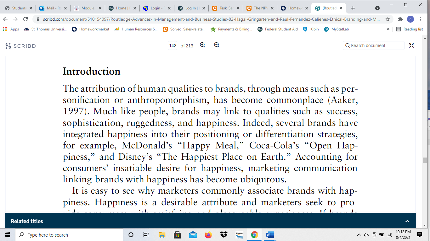Close the Students tab
This screenshot has width=430, height=241.
click(x=31, y=8)
